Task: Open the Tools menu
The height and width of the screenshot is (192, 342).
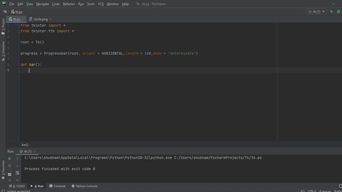Action: 91,4
